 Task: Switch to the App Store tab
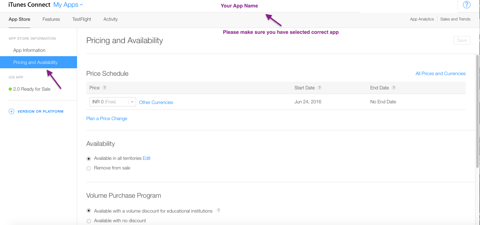click(20, 19)
